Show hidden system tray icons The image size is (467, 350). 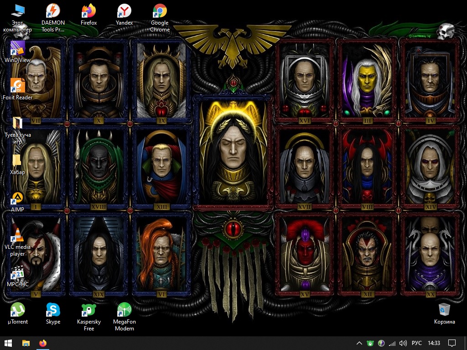point(359,343)
